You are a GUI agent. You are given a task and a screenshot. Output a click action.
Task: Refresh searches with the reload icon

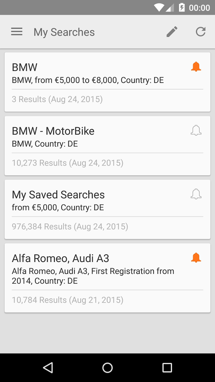(201, 32)
